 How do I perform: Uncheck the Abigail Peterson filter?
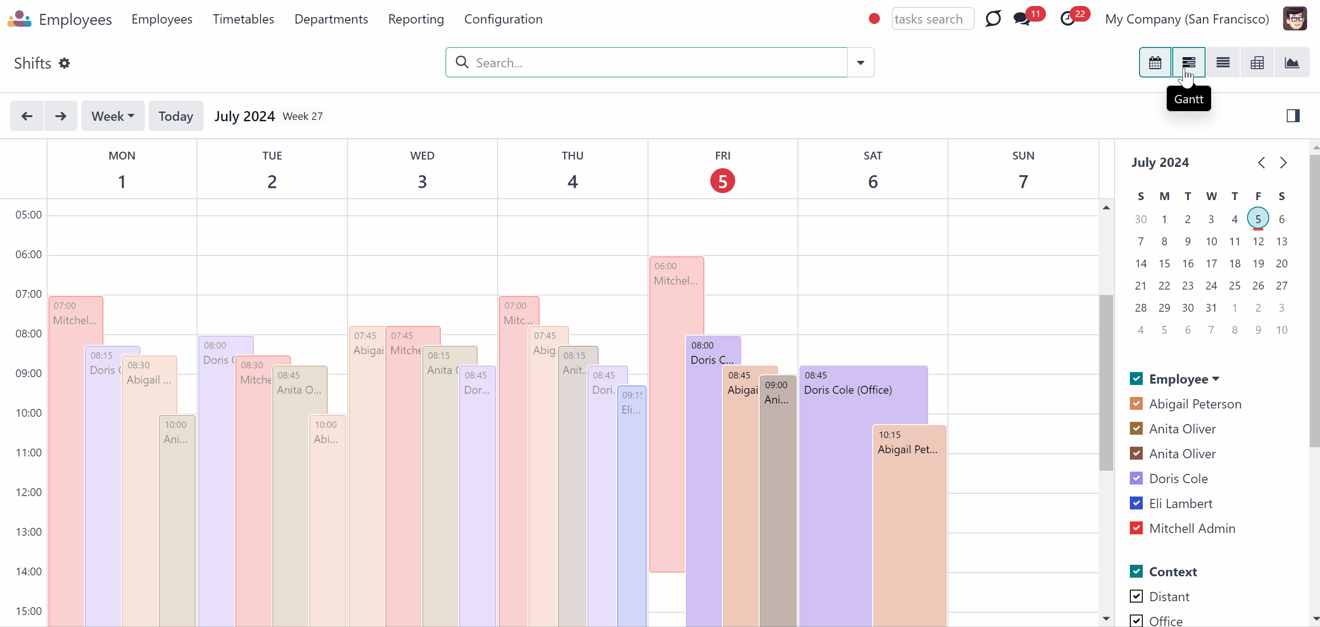pos(1136,403)
